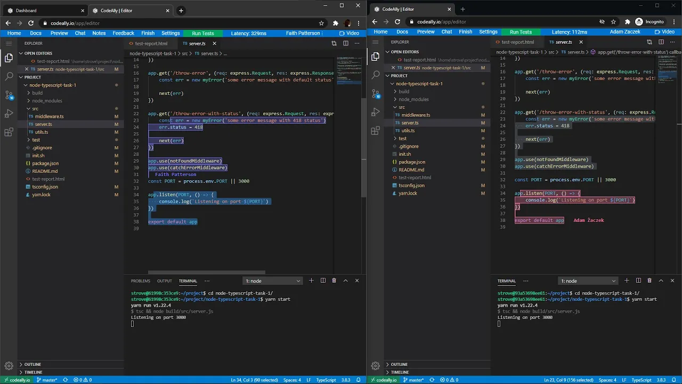Toggle Video in right window top bar
The height and width of the screenshot is (384, 682).
(x=664, y=32)
